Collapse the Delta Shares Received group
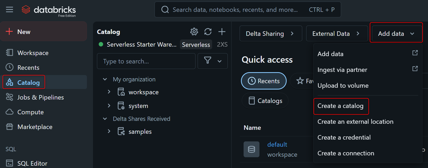428x168 pixels. [x=105, y=119]
